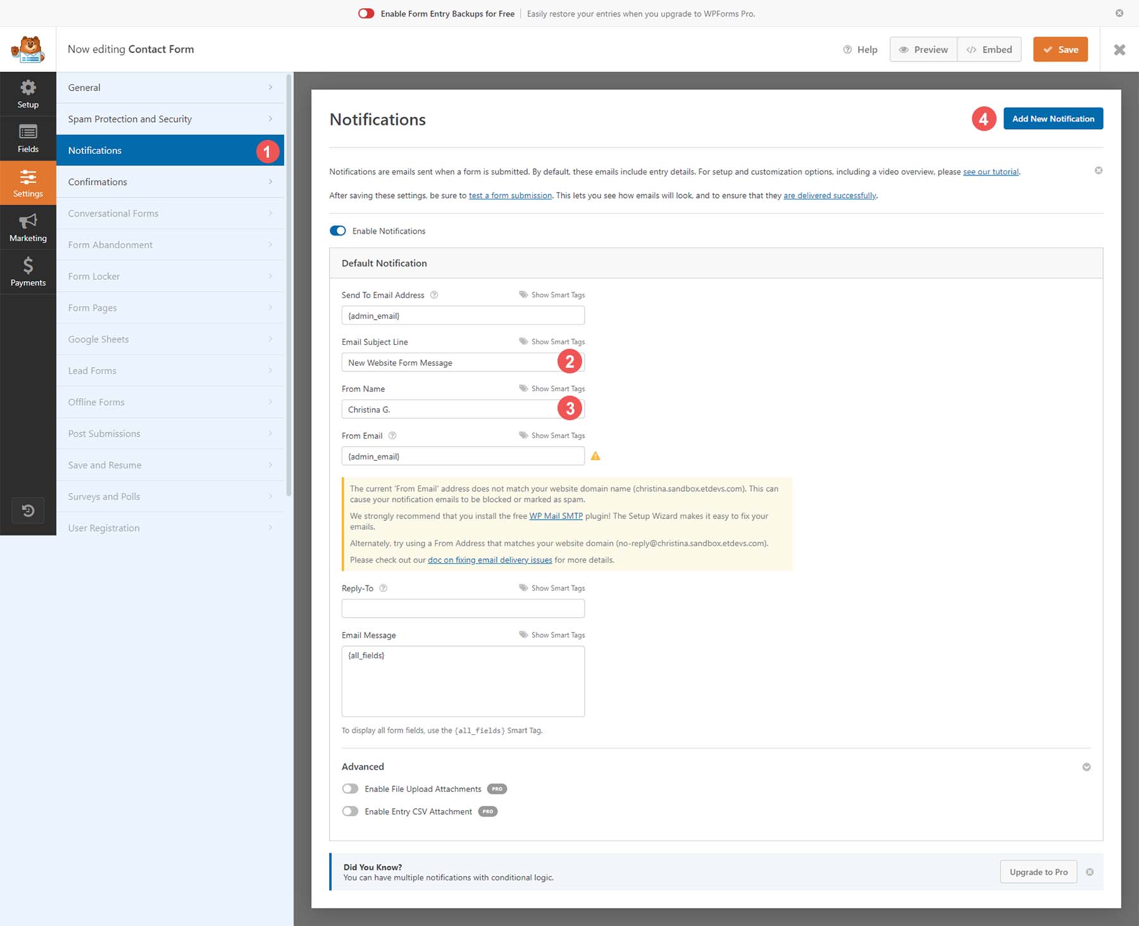Open the Payments panel
This screenshot has height=926, width=1139.
click(28, 272)
